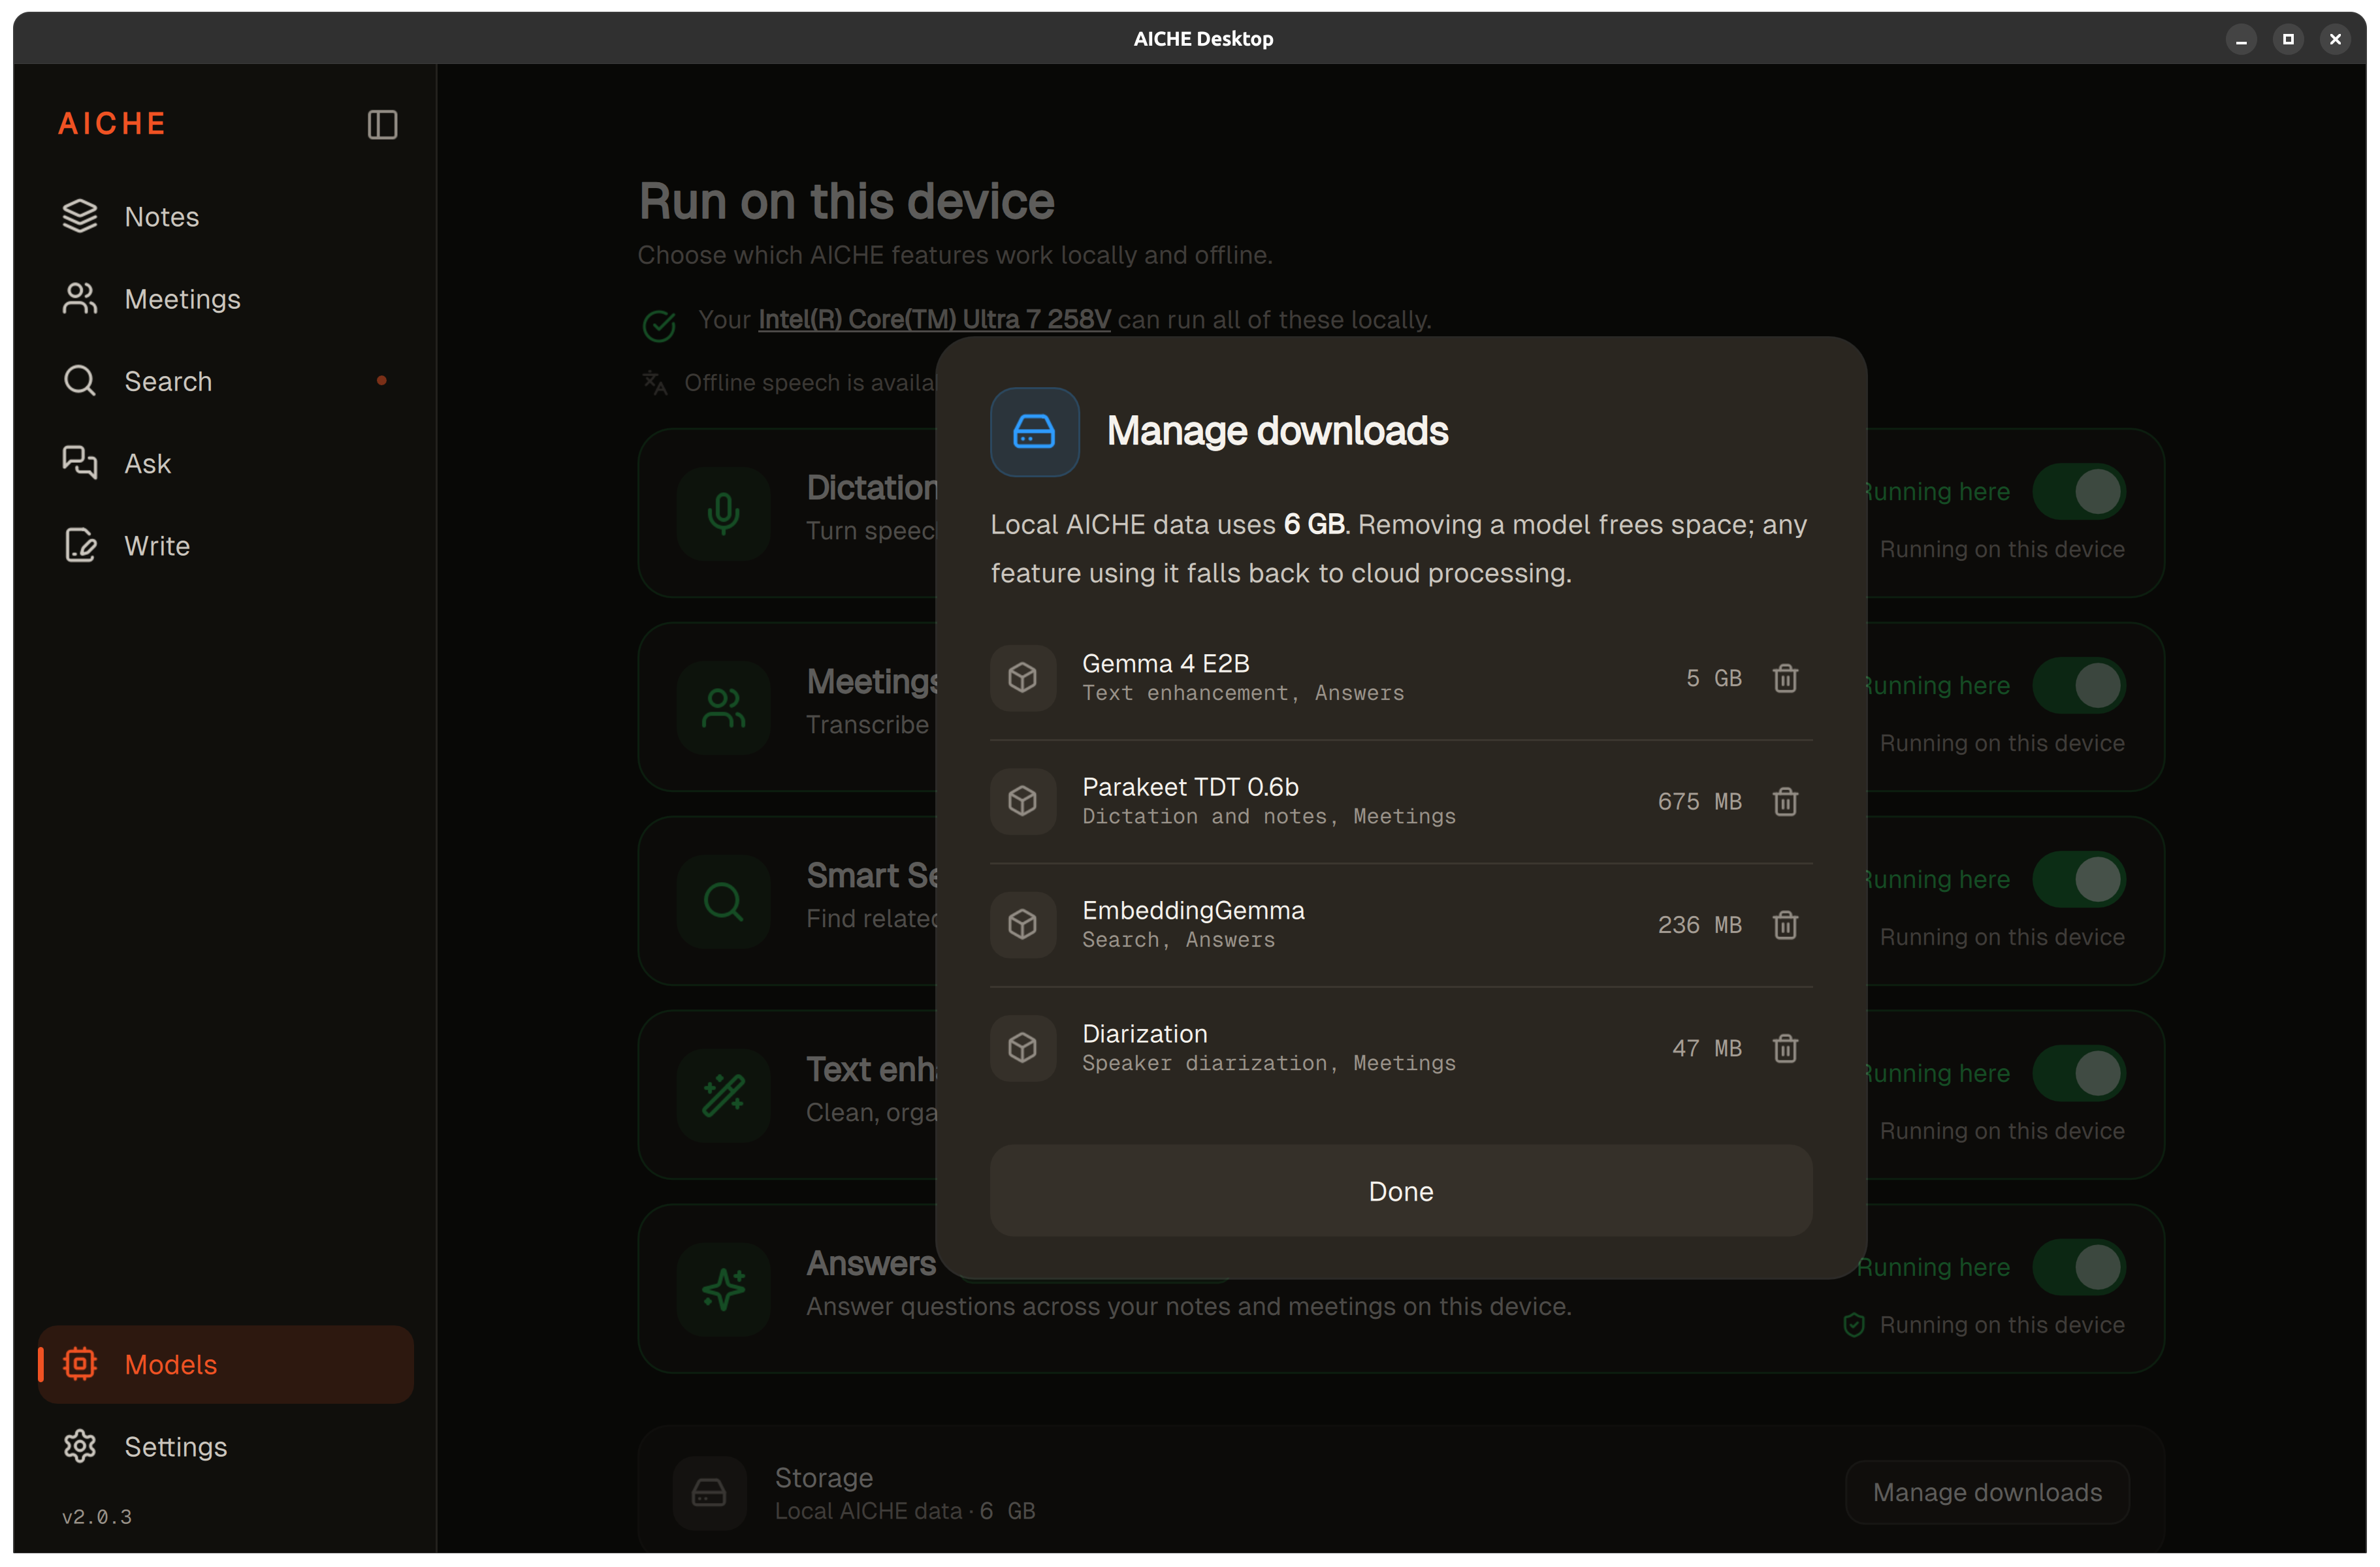Click the Diarization model name
The width and height of the screenshot is (2380, 1567).
tap(1145, 1034)
